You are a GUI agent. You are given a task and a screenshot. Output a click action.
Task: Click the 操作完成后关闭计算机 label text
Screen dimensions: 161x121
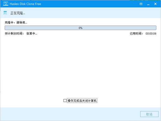pyautogui.click(x=82, y=101)
